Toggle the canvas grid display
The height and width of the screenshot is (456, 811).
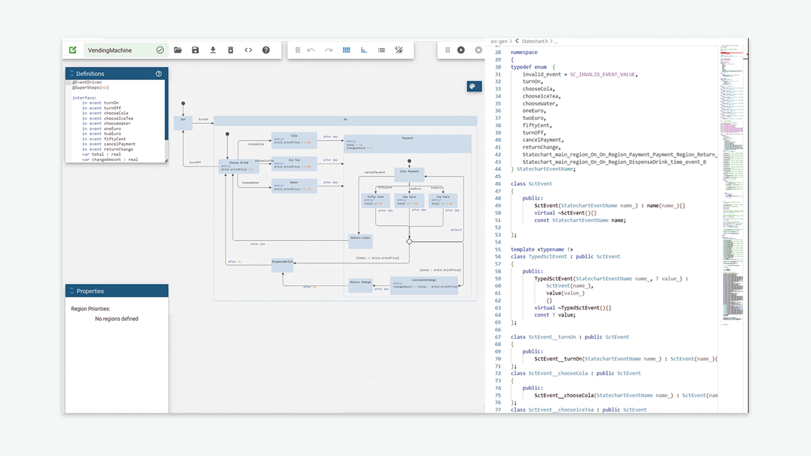pyautogui.click(x=346, y=50)
